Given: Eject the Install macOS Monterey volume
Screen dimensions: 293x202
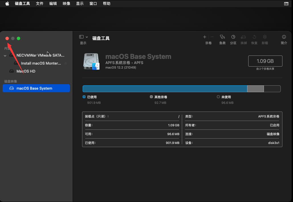Looking at the screenshot, I should coord(66,63).
